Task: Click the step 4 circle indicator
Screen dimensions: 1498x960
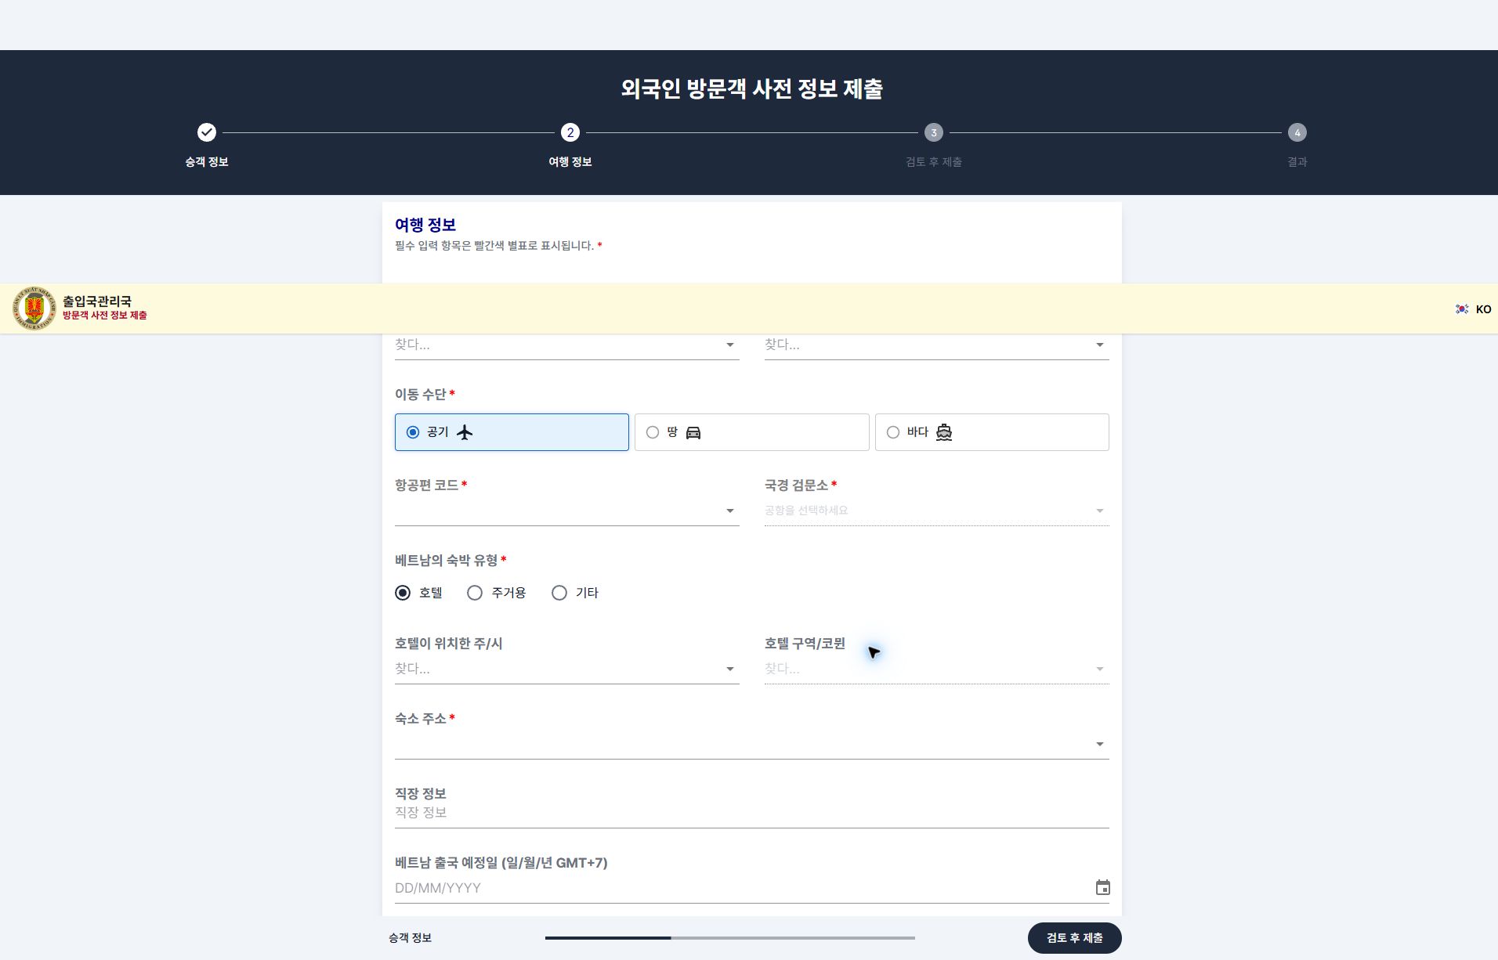Action: [1297, 132]
